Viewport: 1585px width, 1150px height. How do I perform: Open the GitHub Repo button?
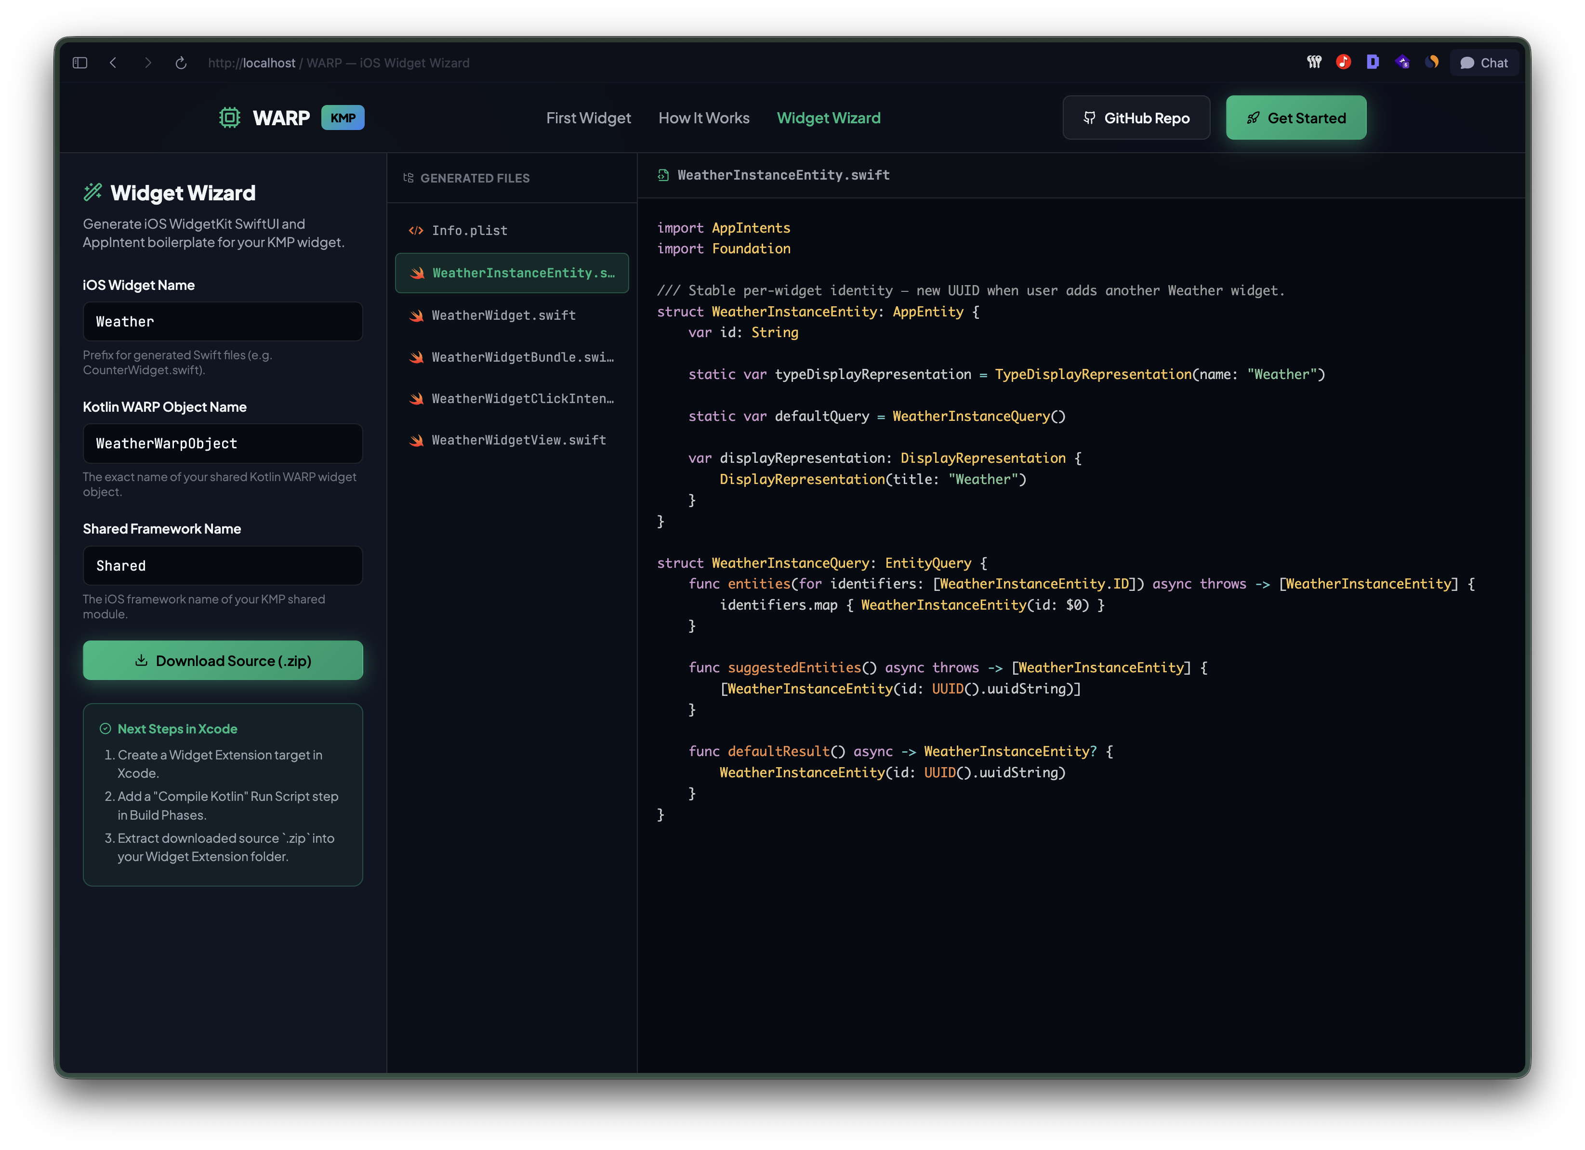click(1136, 118)
